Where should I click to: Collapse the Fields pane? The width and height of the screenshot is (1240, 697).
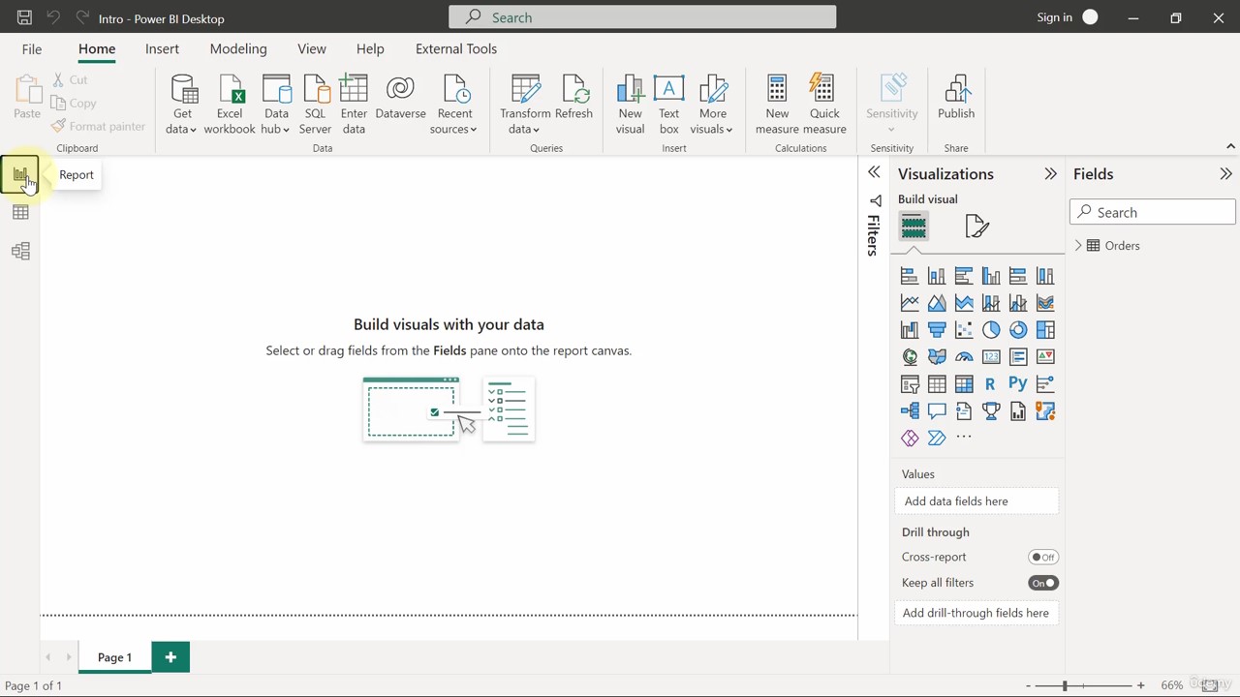[x=1225, y=174]
